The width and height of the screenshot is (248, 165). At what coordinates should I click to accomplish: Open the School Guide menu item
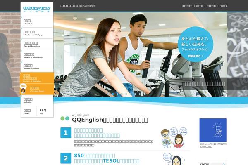click(37, 22)
